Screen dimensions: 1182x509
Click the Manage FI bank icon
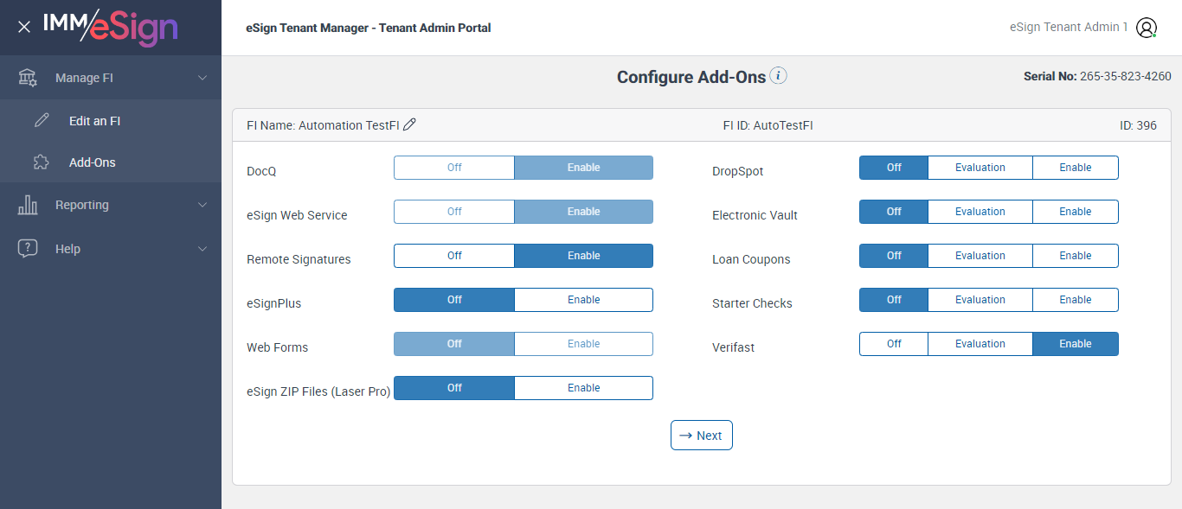click(x=28, y=78)
